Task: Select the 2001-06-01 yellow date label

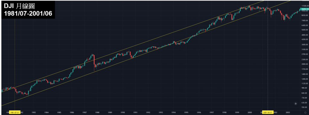Action: 268,113
